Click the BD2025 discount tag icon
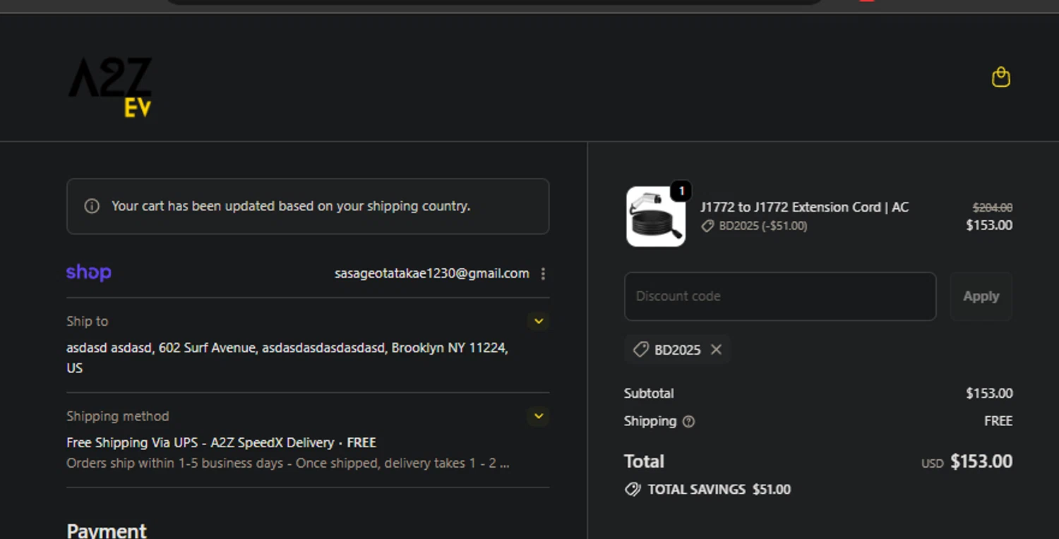Image resolution: width=1059 pixels, height=539 pixels. pyautogui.click(x=640, y=349)
